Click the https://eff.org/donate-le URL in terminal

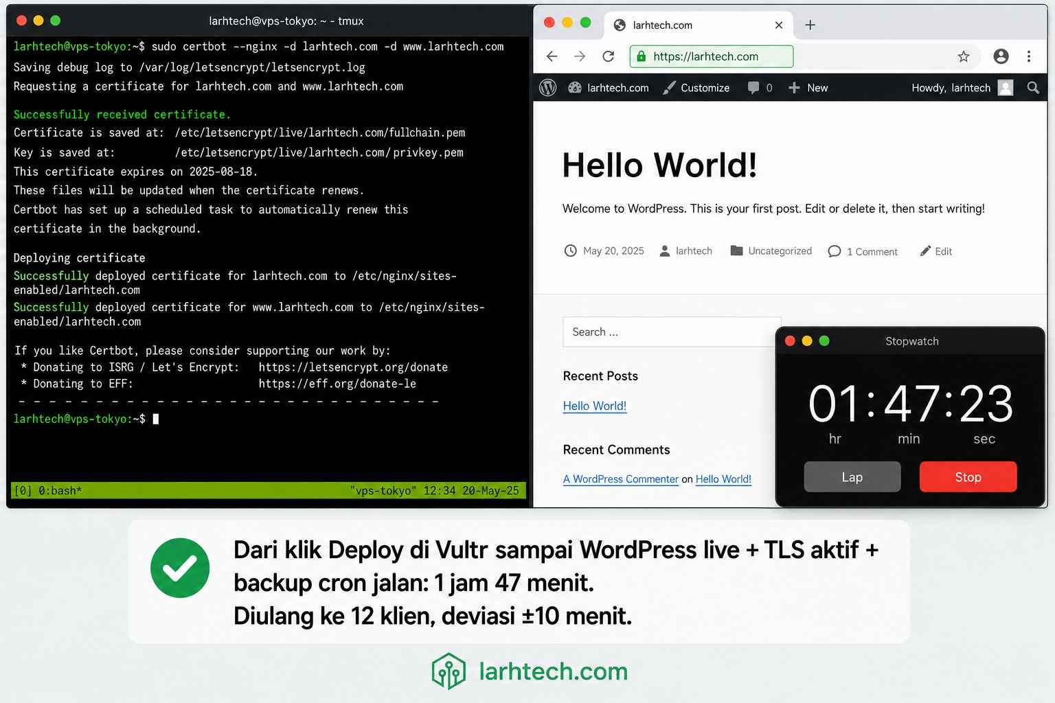[x=337, y=384]
